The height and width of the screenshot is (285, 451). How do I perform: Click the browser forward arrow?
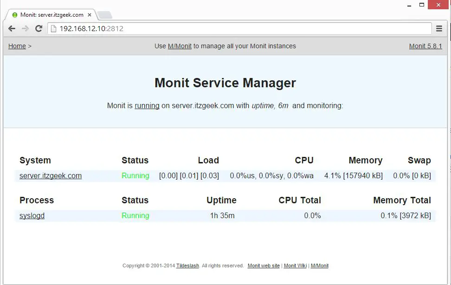pyautogui.click(x=26, y=28)
